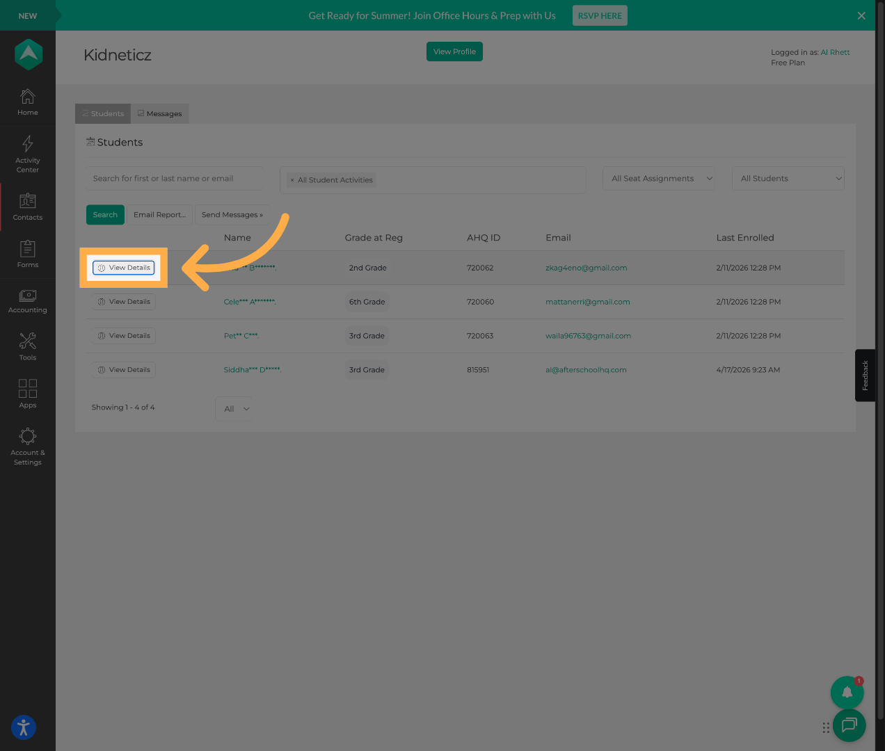Open the Tools sidebar icon

pyautogui.click(x=28, y=346)
